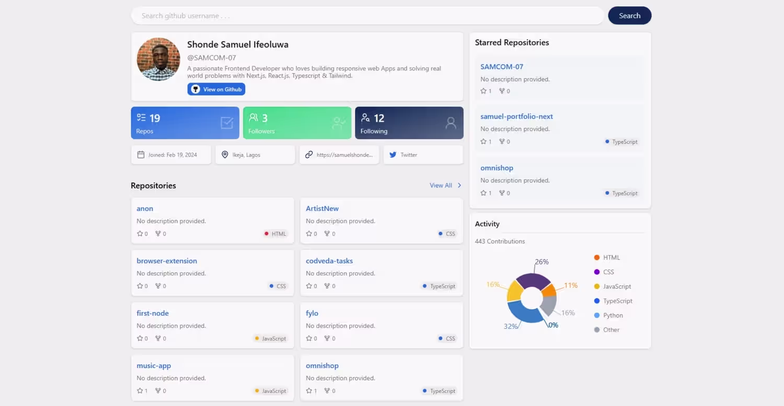The height and width of the screenshot is (406, 784).
Task: Click the location pin icon by Ikeja, Lagos
Action: tap(225, 154)
